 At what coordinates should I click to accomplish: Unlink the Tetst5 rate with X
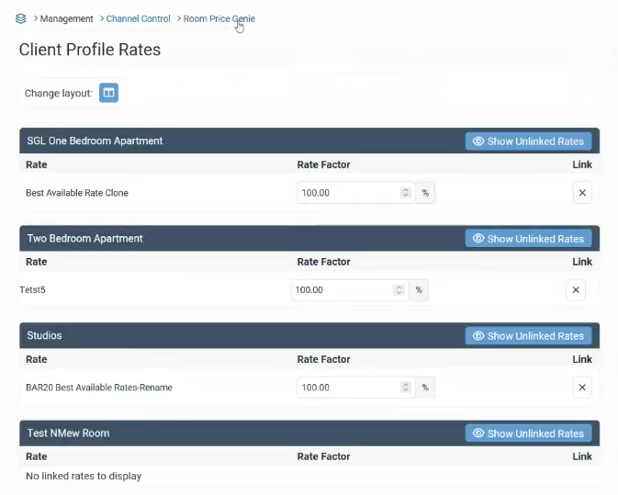click(576, 290)
